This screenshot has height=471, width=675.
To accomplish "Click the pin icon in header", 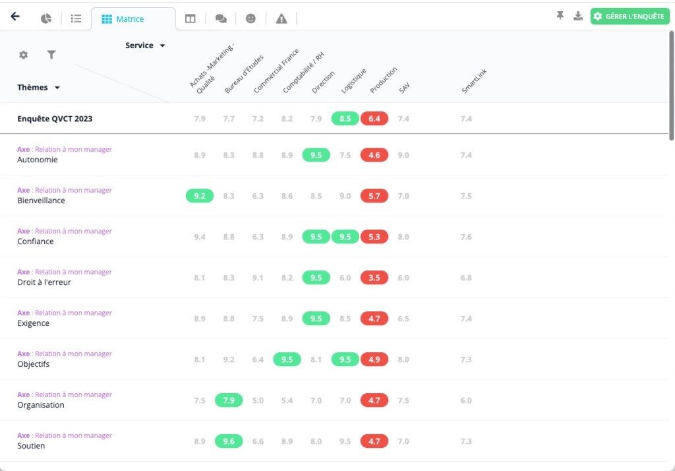I will click(x=560, y=16).
